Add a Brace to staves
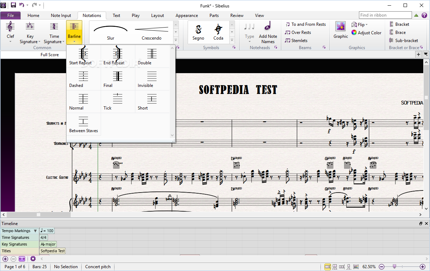Viewport: 430px width, 271px height. tap(397, 33)
